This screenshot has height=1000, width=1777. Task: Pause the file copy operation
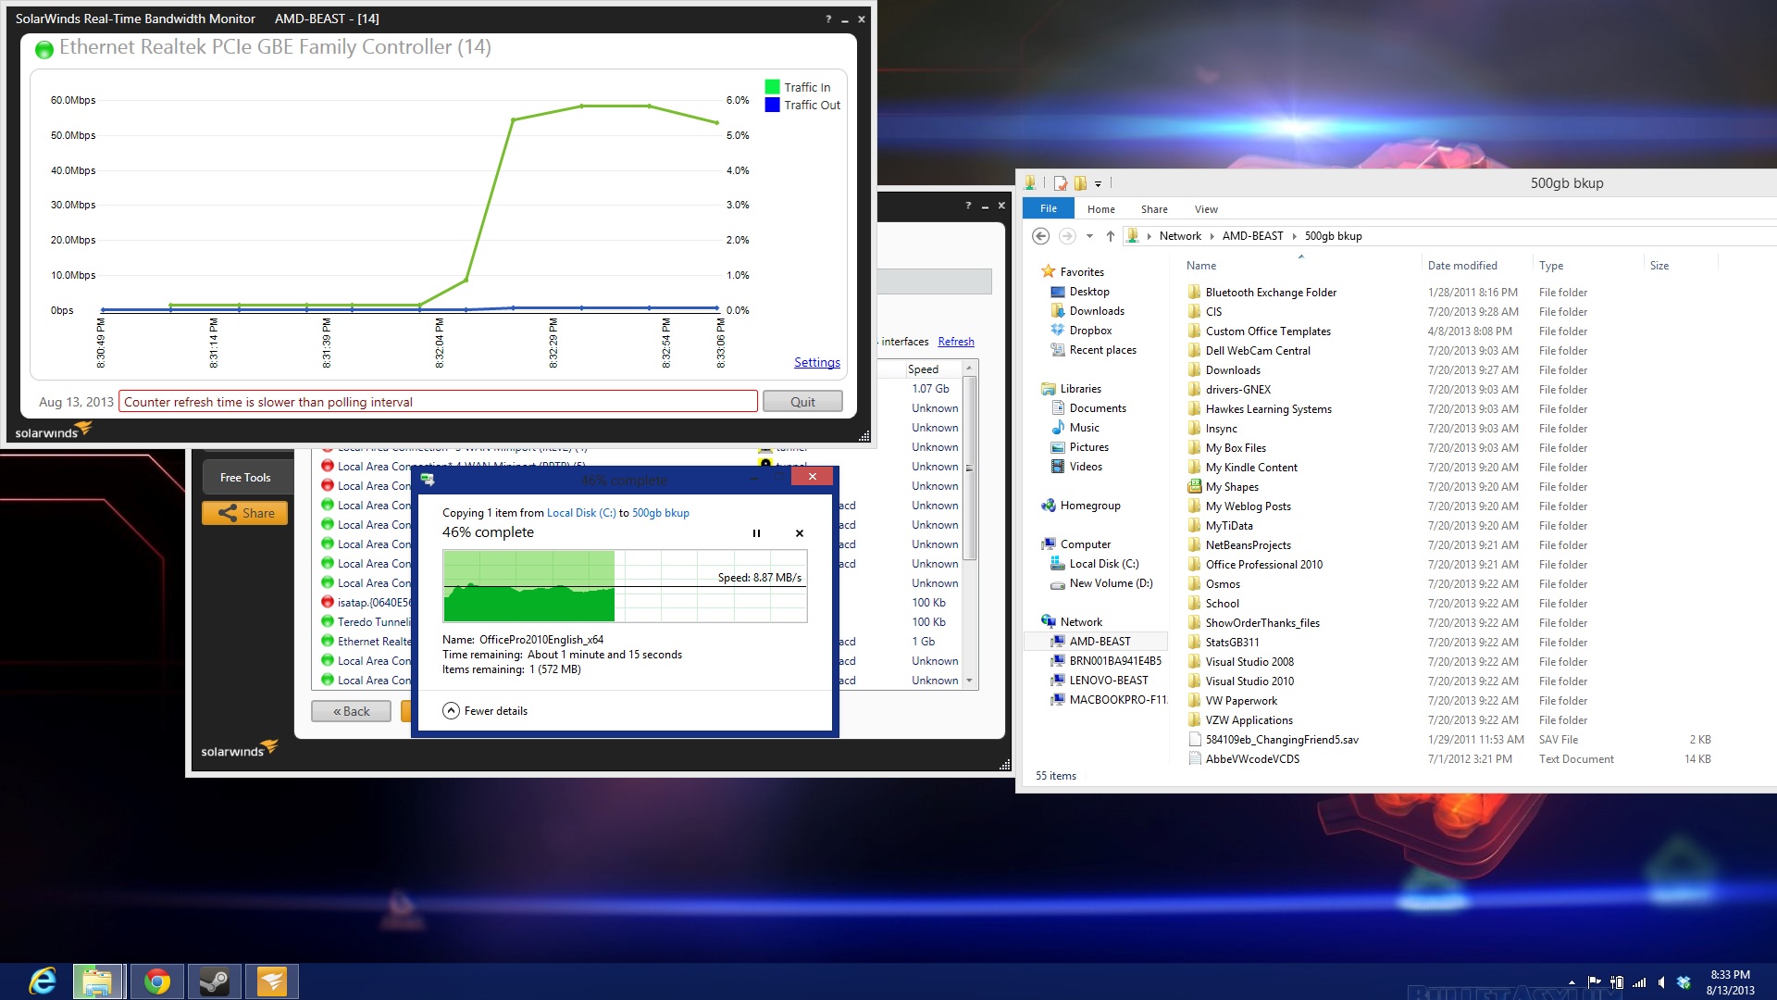(756, 533)
